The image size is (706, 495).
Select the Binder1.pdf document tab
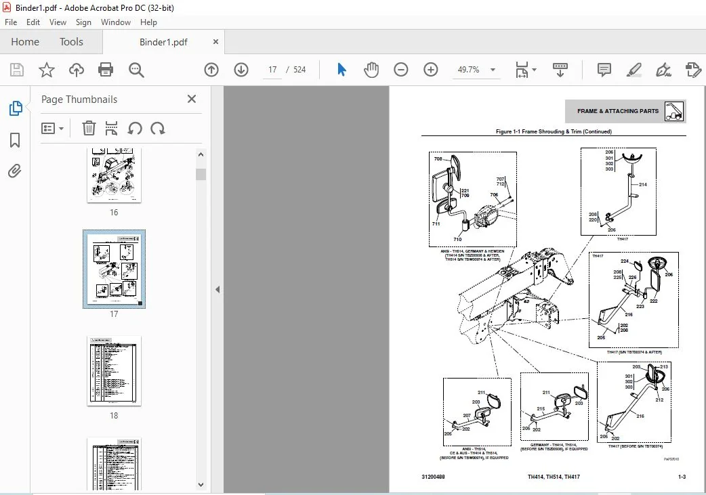click(163, 42)
